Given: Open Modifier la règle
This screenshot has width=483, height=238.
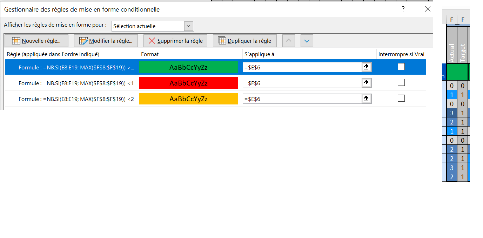Looking at the screenshot, I should (106, 41).
